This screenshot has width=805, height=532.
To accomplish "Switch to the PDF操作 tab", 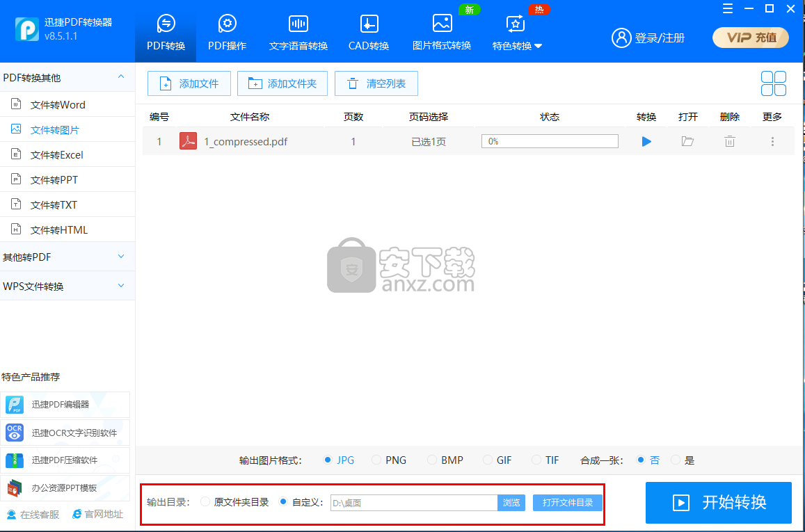I will point(227,32).
